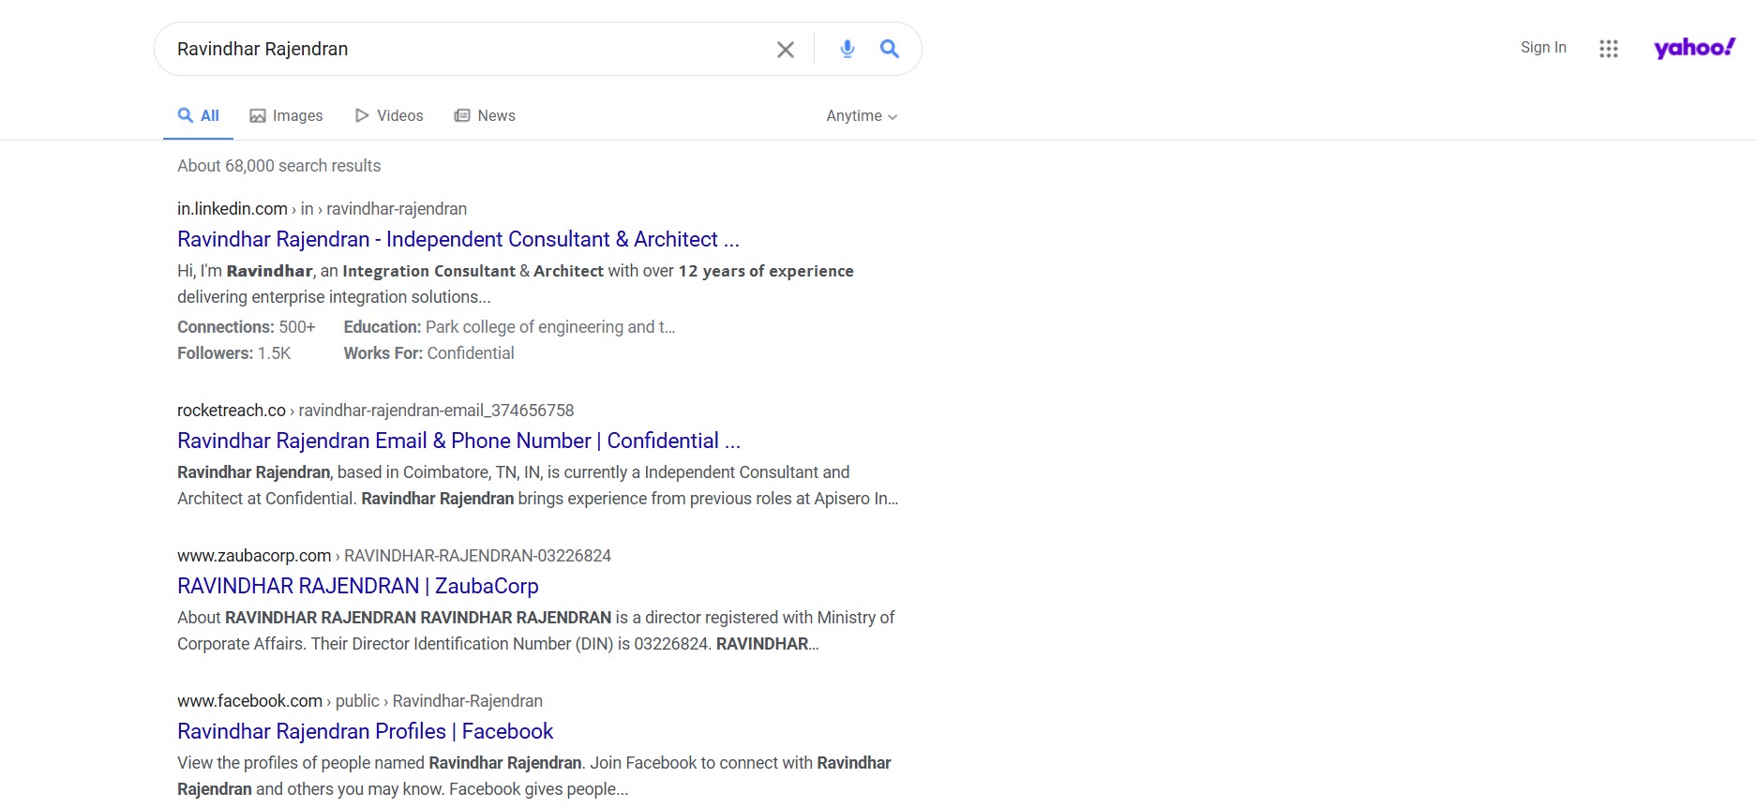The image size is (1756, 808).
Task: Open the ZaubaCorp result title
Action: [x=357, y=587]
